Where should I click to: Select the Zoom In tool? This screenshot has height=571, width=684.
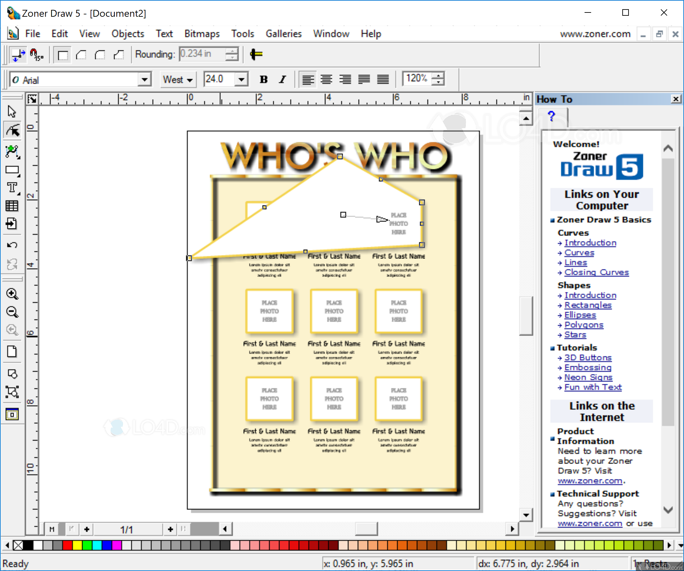point(12,294)
